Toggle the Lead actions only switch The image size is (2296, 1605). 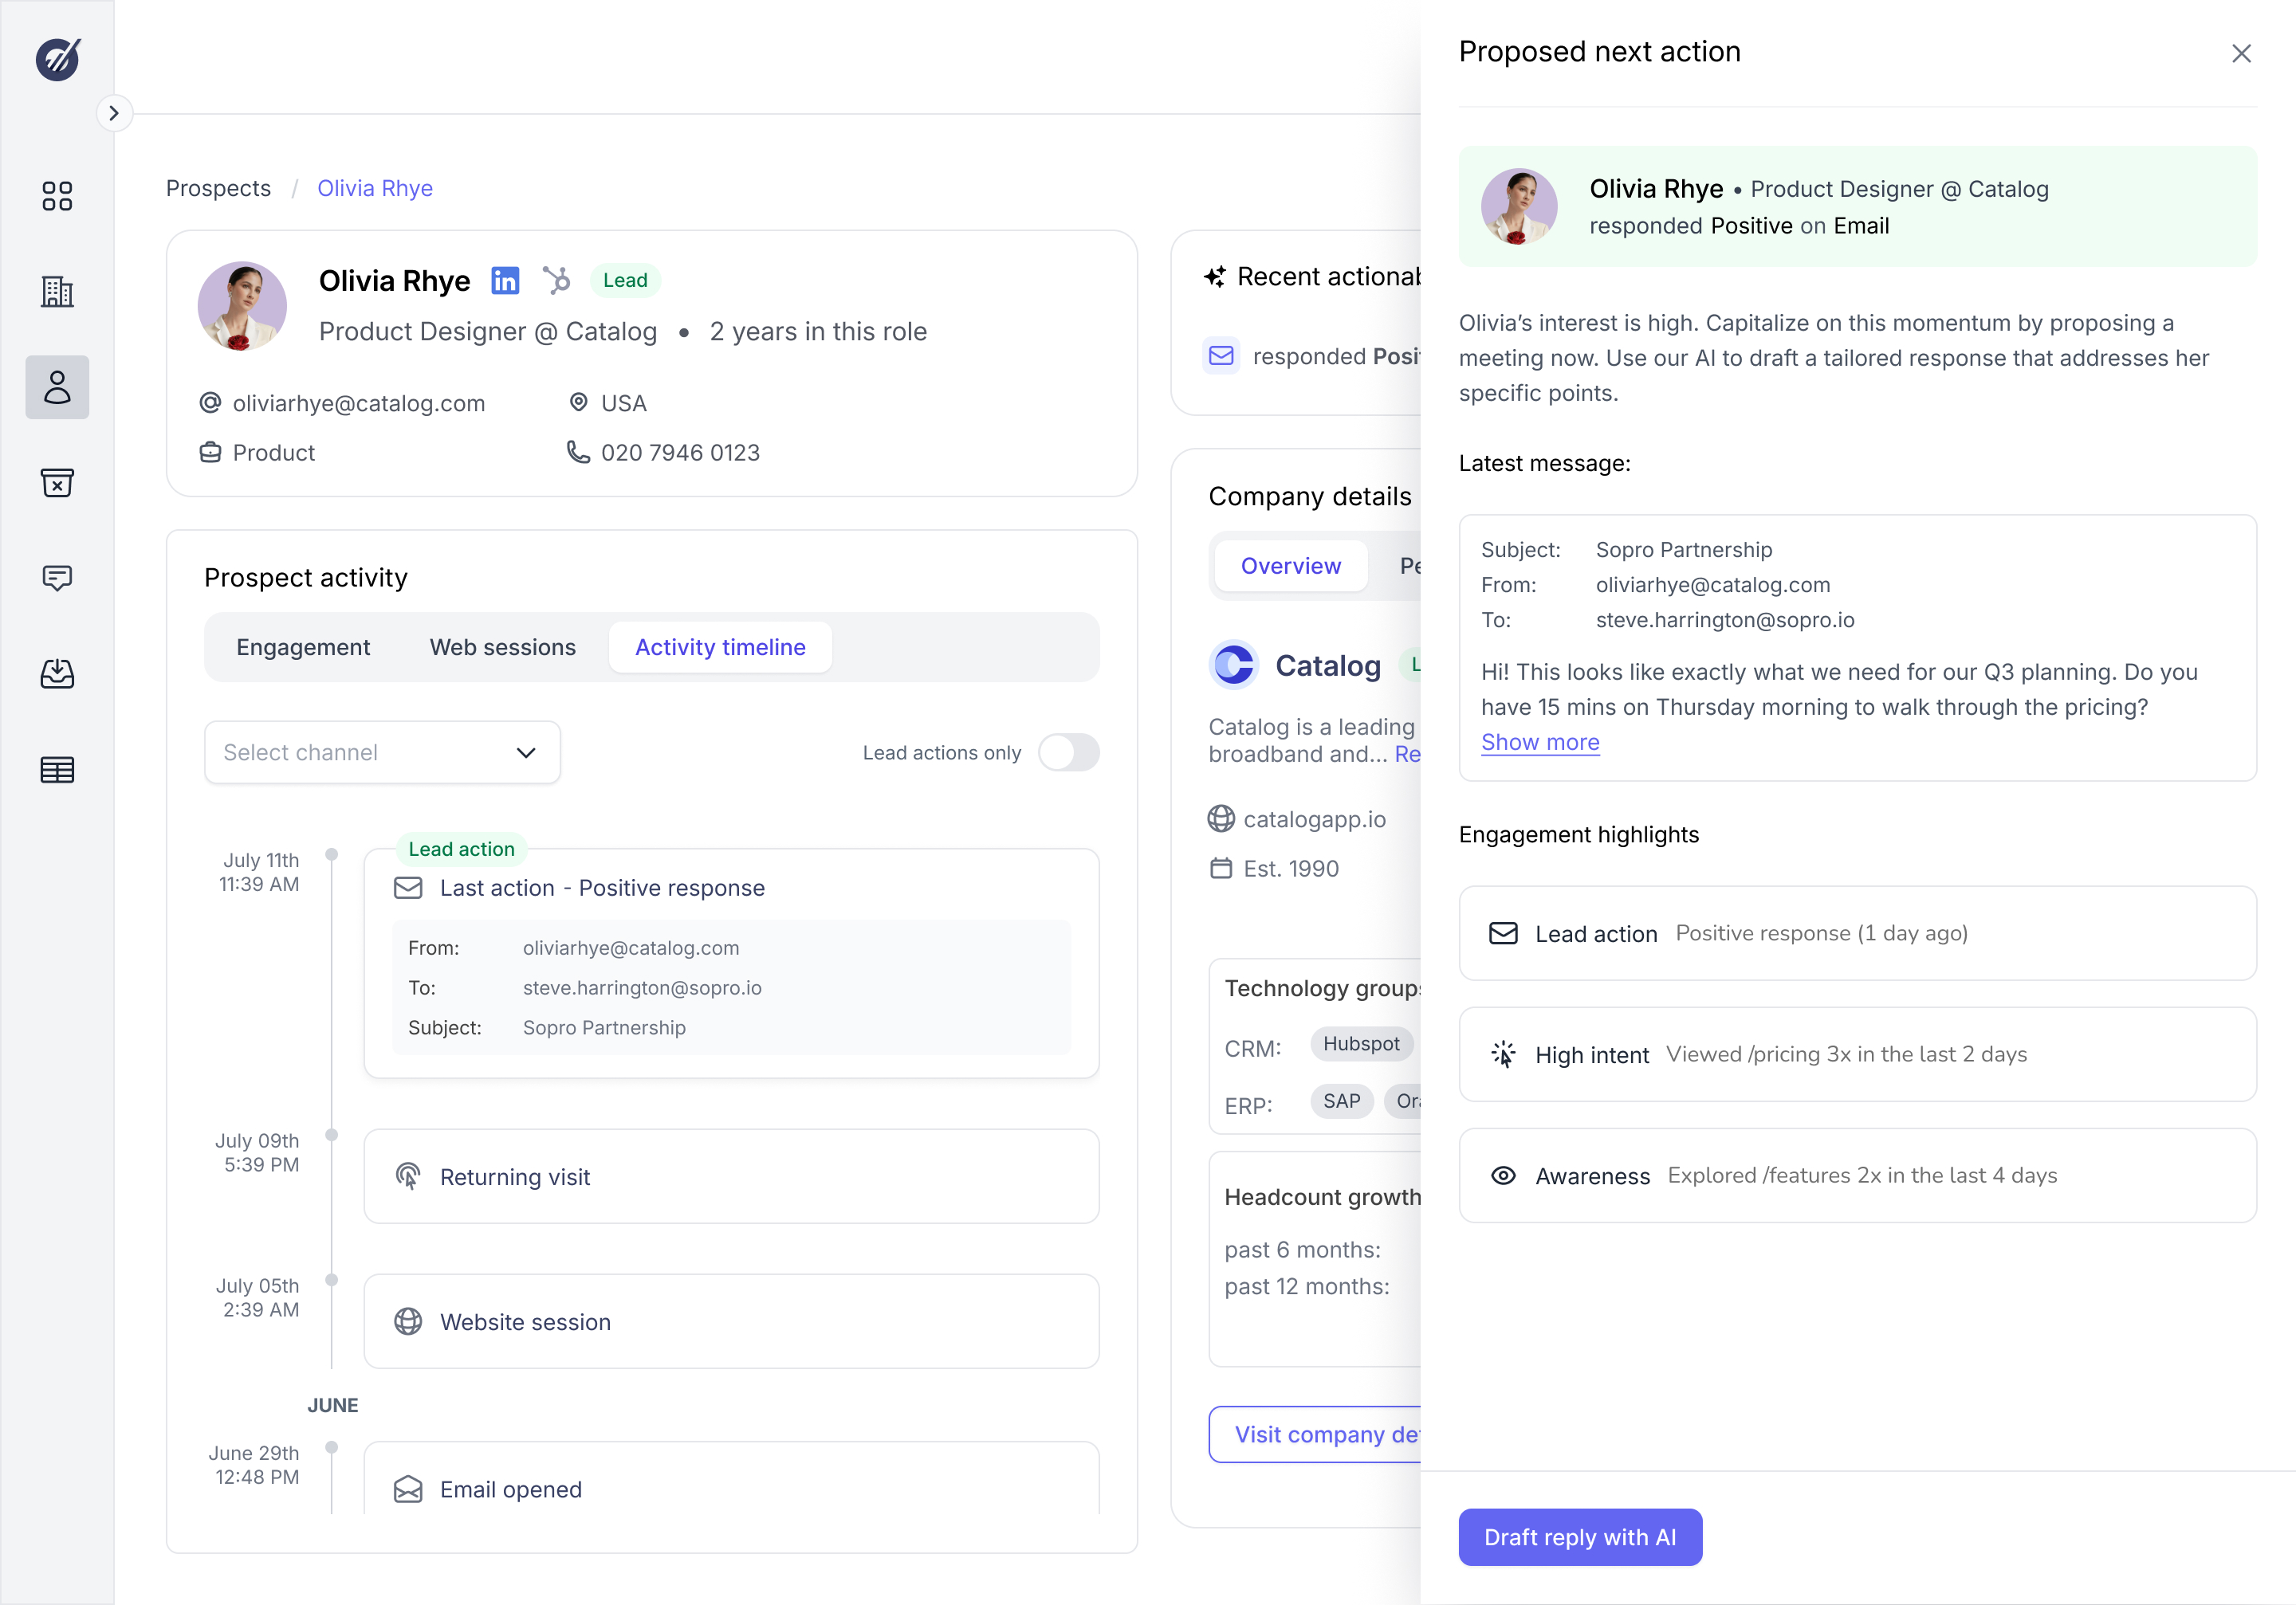[x=1068, y=752]
